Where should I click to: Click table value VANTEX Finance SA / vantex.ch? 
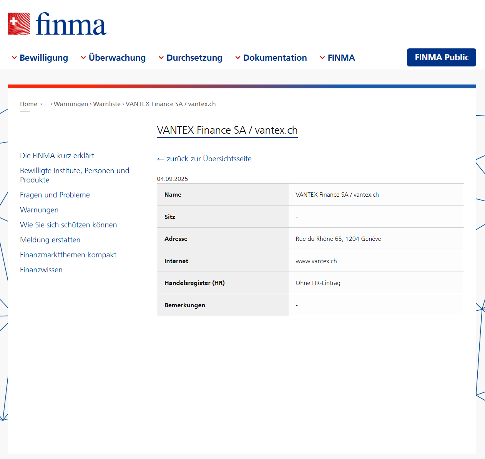[x=337, y=195]
